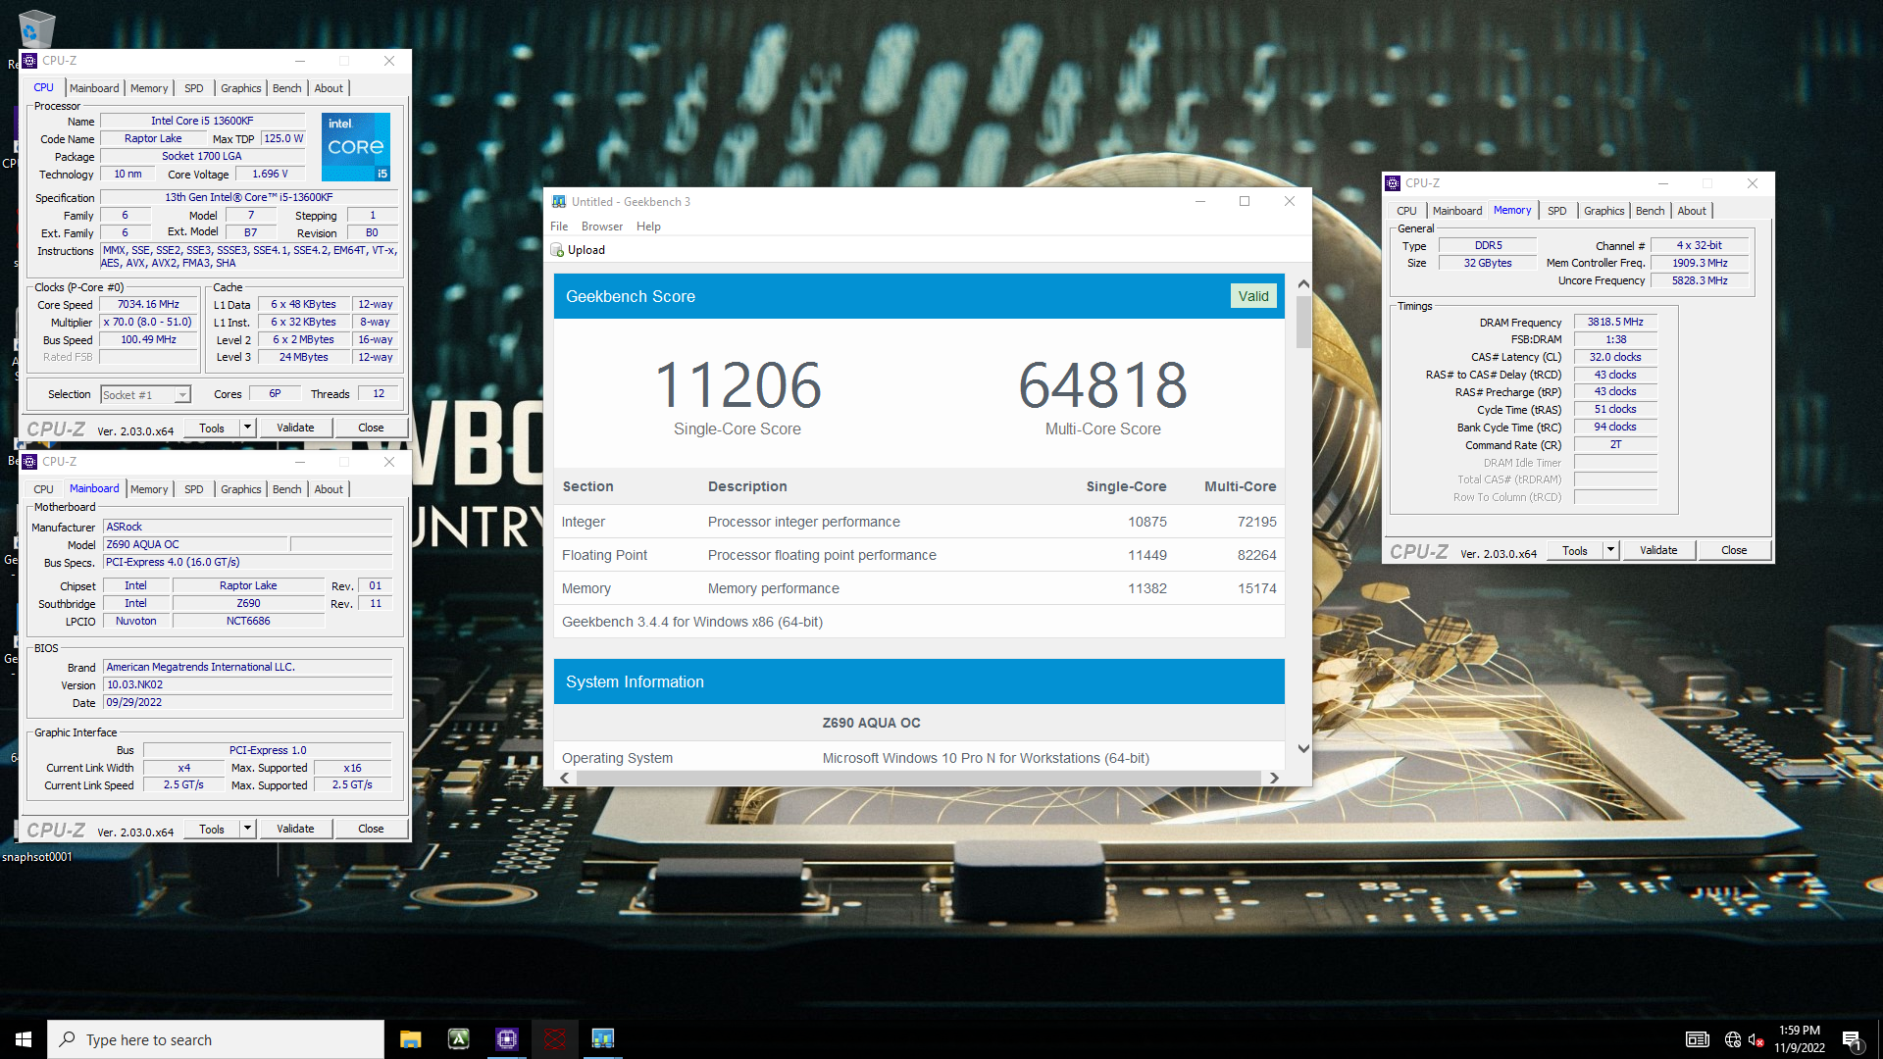Click the multi-core score 64818
Image resolution: width=1883 pixels, height=1059 pixels.
pos(1102,385)
